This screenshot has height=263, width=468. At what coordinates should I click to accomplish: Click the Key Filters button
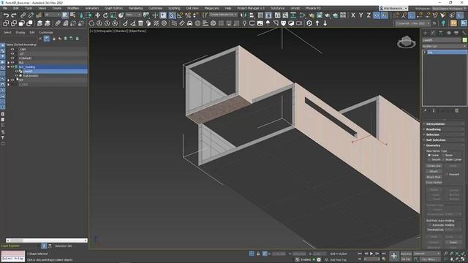pos(430,259)
